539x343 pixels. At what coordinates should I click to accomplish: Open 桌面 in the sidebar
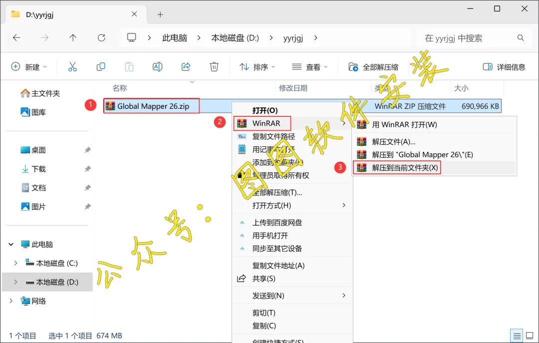tap(33, 150)
